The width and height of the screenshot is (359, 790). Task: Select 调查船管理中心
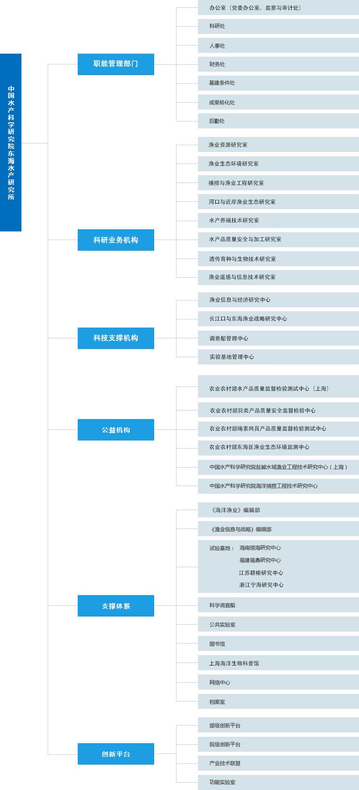(278, 338)
